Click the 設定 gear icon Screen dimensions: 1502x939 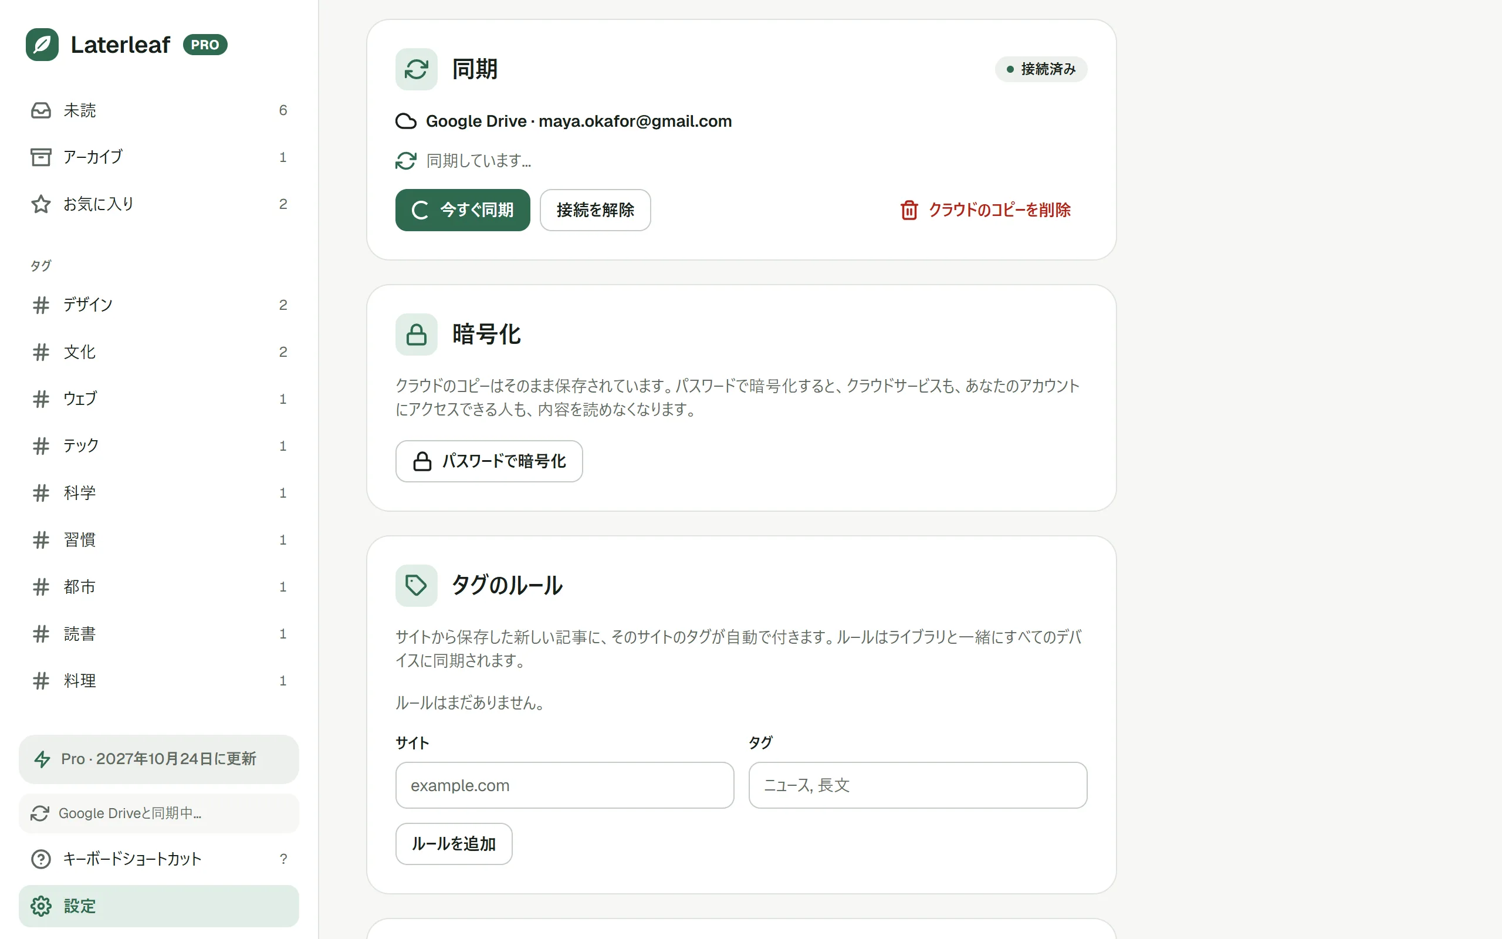click(41, 906)
